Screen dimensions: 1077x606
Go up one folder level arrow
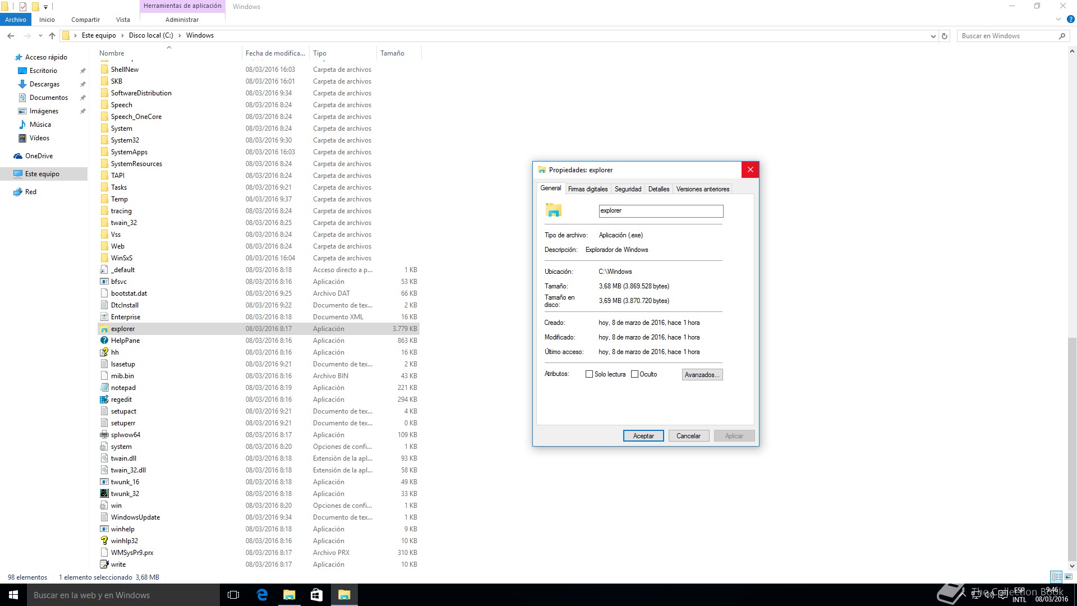click(52, 35)
